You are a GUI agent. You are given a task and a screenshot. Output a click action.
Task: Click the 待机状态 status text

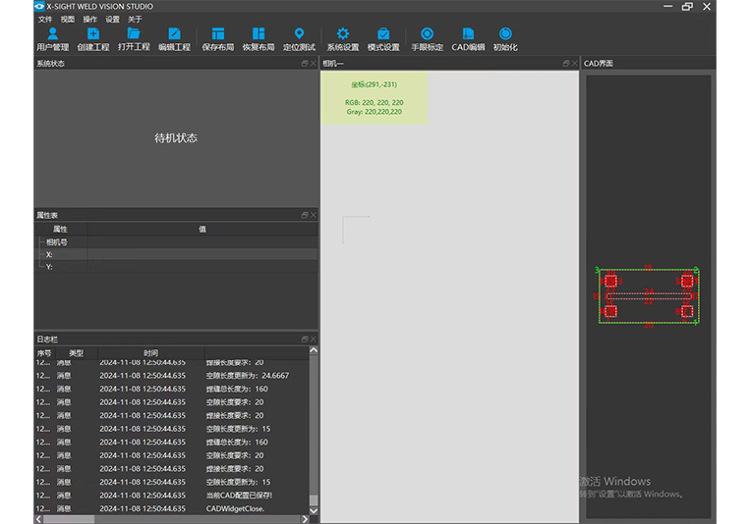176,138
